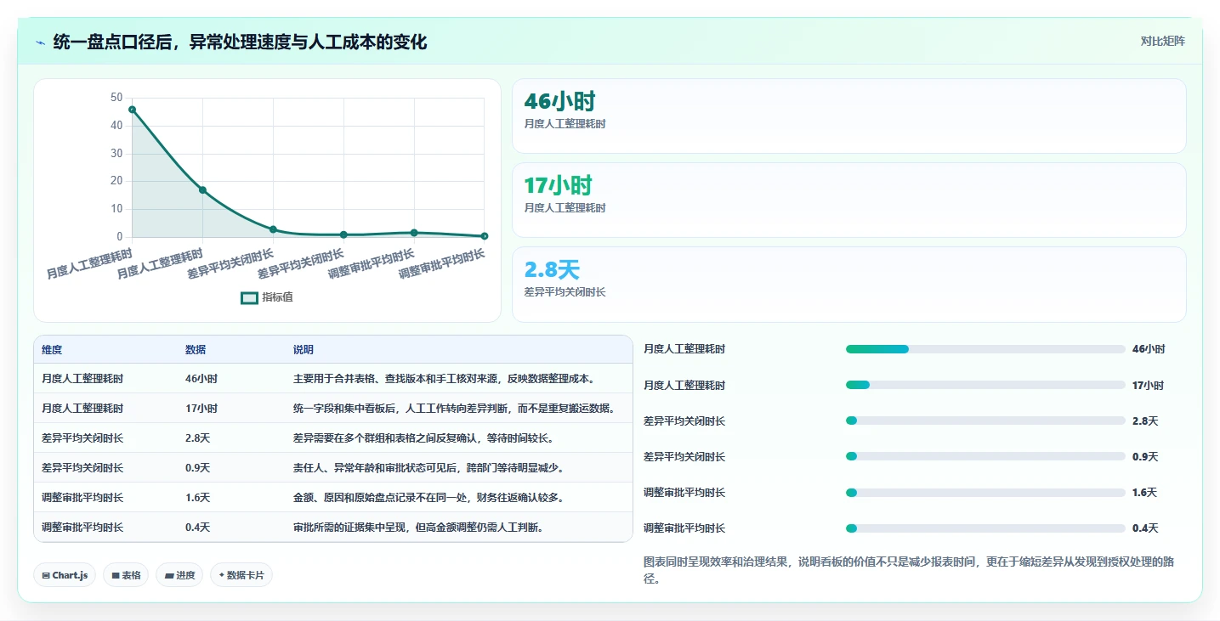The width and height of the screenshot is (1220, 621).
Task: Click the progress bar labeled 46小时
Action: click(985, 349)
